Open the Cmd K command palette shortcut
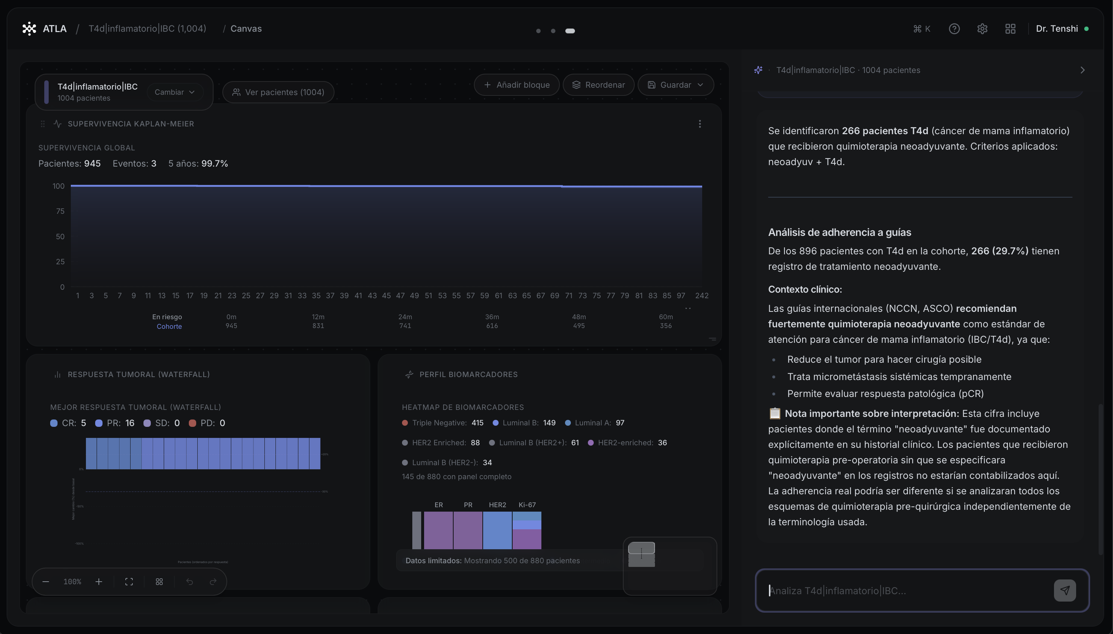Screen dimensions: 1113x634 [921, 29]
